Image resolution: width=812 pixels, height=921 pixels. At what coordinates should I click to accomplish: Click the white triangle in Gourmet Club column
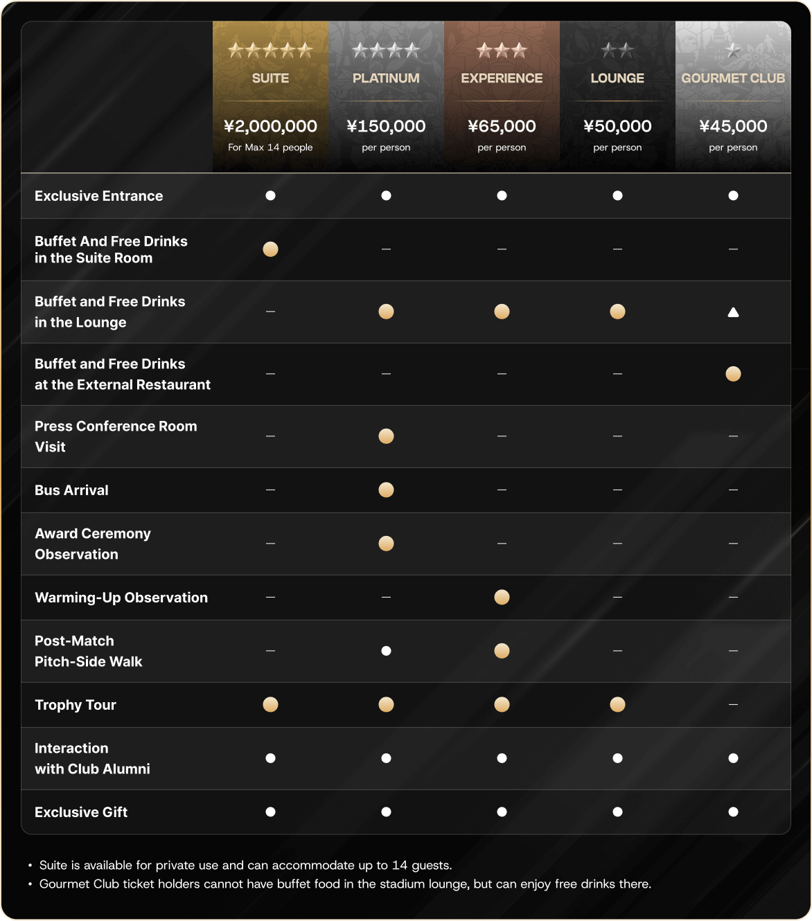[x=733, y=312]
